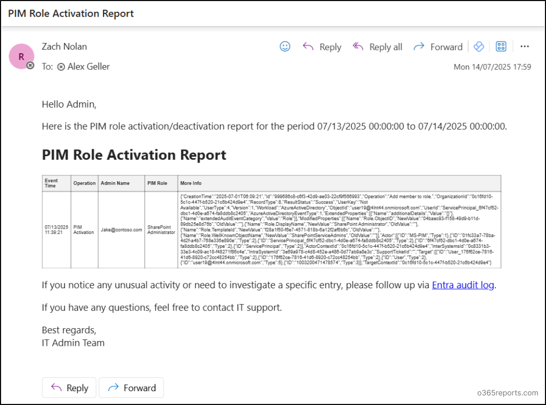This screenshot has width=546, height=405.
Task: Click the More Info column header
Action: tap(339, 183)
